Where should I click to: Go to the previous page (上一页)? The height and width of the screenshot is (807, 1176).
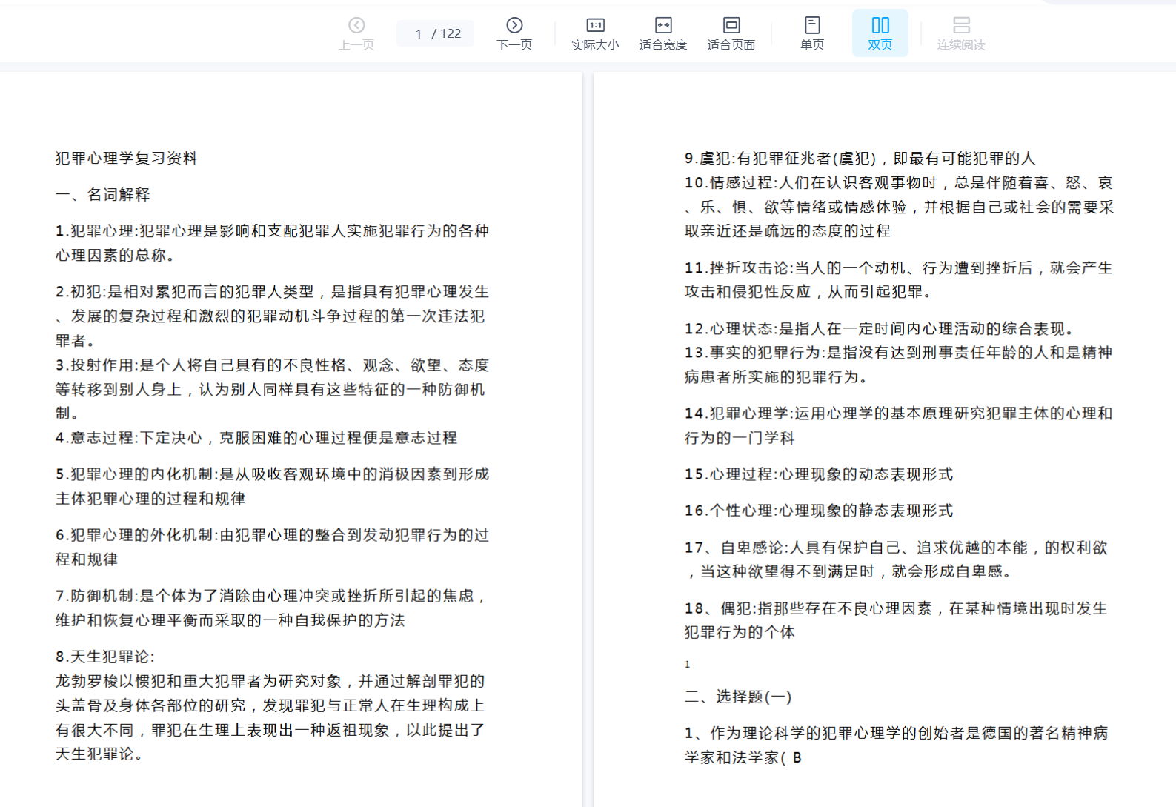click(x=356, y=33)
